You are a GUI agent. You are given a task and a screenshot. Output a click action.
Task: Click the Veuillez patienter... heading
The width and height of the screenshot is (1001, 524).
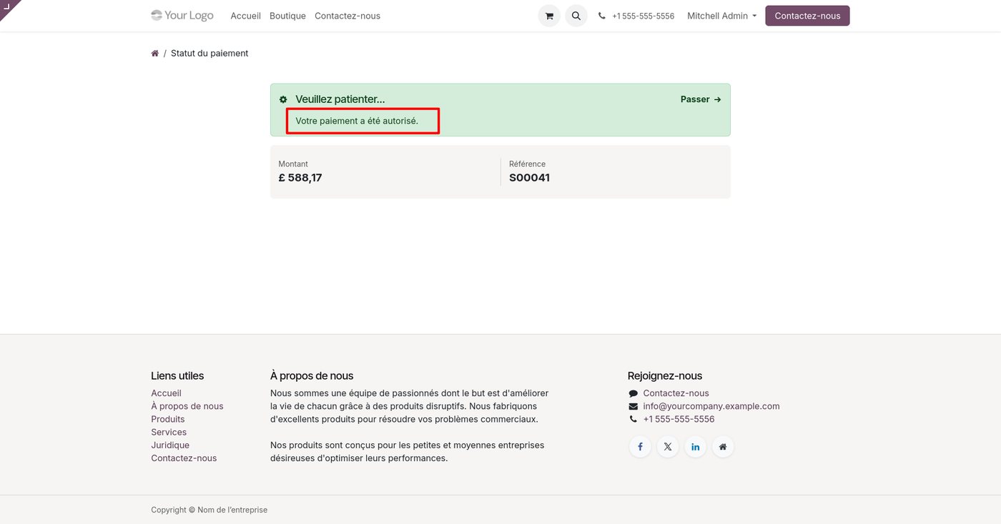click(340, 99)
